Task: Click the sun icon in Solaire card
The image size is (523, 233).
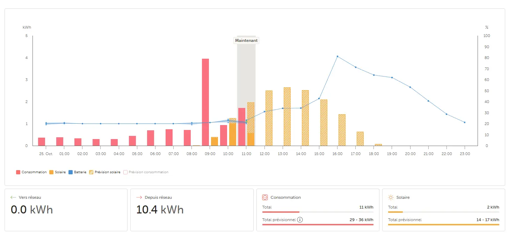Action: click(x=391, y=197)
